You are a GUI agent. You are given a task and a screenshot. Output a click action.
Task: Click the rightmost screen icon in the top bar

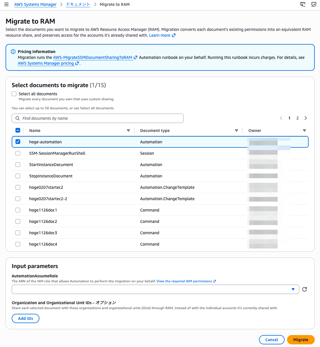tap(314, 4)
